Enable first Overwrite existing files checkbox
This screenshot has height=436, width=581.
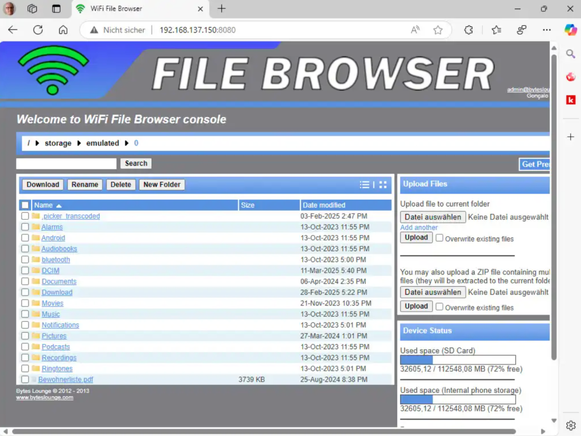(x=440, y=238)
